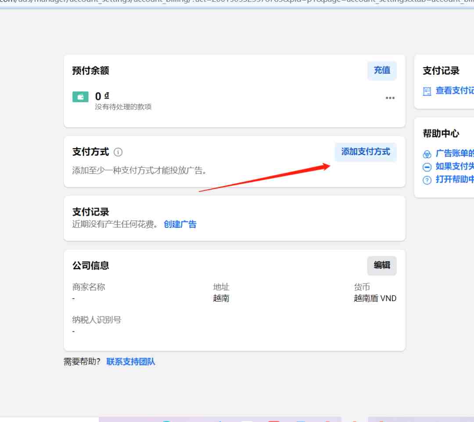This screenshot has width=474, height=422.
Task: Open the 如果支付失败 help link
Action: [x=455, y=167]
